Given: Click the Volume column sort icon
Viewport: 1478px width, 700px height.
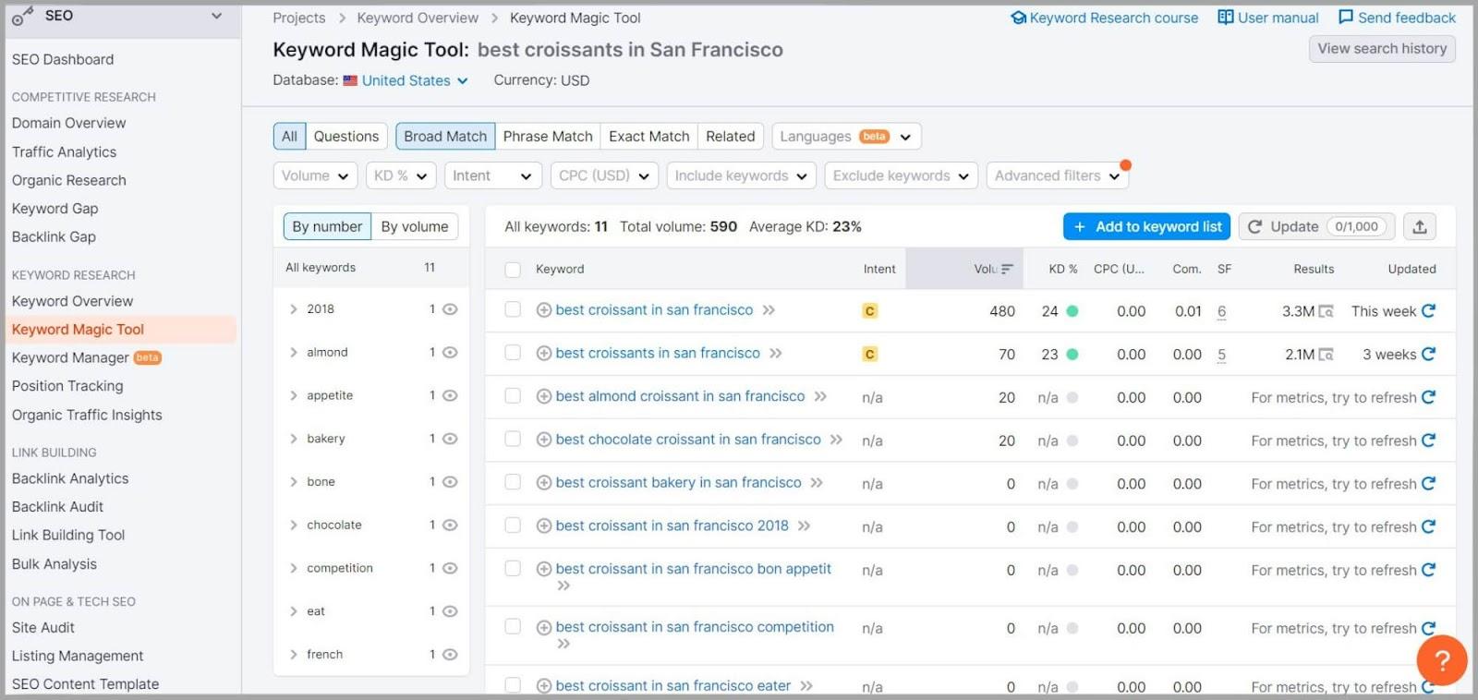Looking at the screenshot, I should click(1007, 270).
